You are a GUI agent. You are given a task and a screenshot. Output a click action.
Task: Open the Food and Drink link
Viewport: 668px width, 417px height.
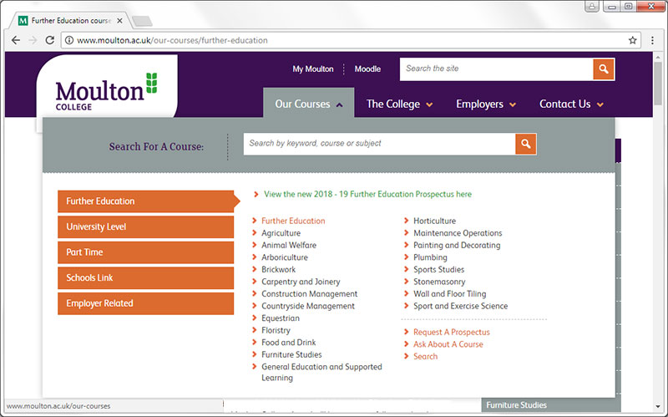click(288, 343)
